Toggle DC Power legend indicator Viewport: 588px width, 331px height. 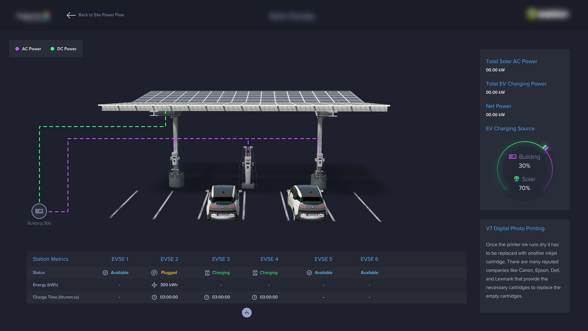tap(52, 49)
